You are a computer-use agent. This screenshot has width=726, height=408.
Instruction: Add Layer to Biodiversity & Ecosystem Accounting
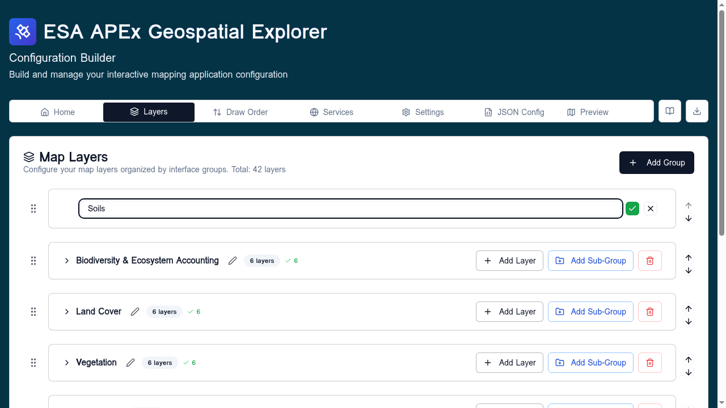tap(509, 261)
